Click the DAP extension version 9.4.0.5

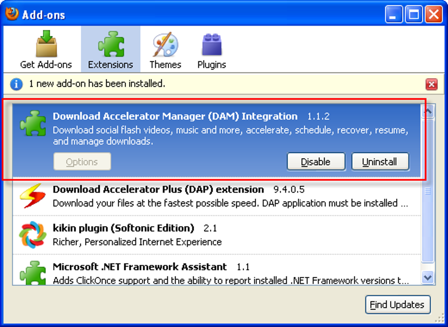click(289, 189)
